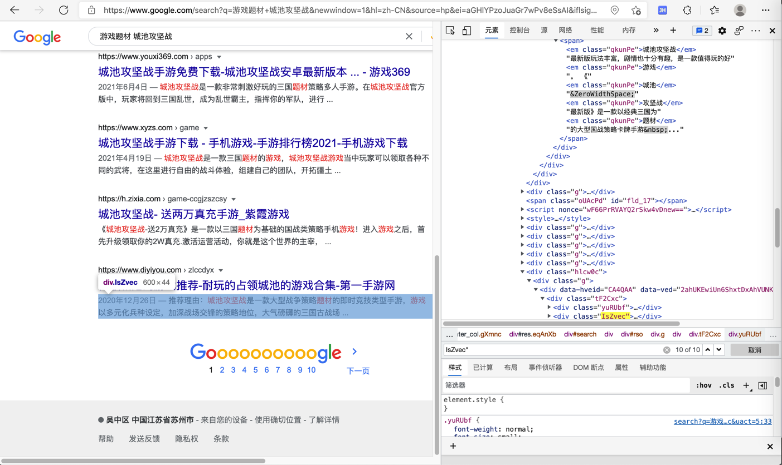The image size is (782, 465).
Task: Expand the IsZvec div node
Action: [x=549, y=316]
